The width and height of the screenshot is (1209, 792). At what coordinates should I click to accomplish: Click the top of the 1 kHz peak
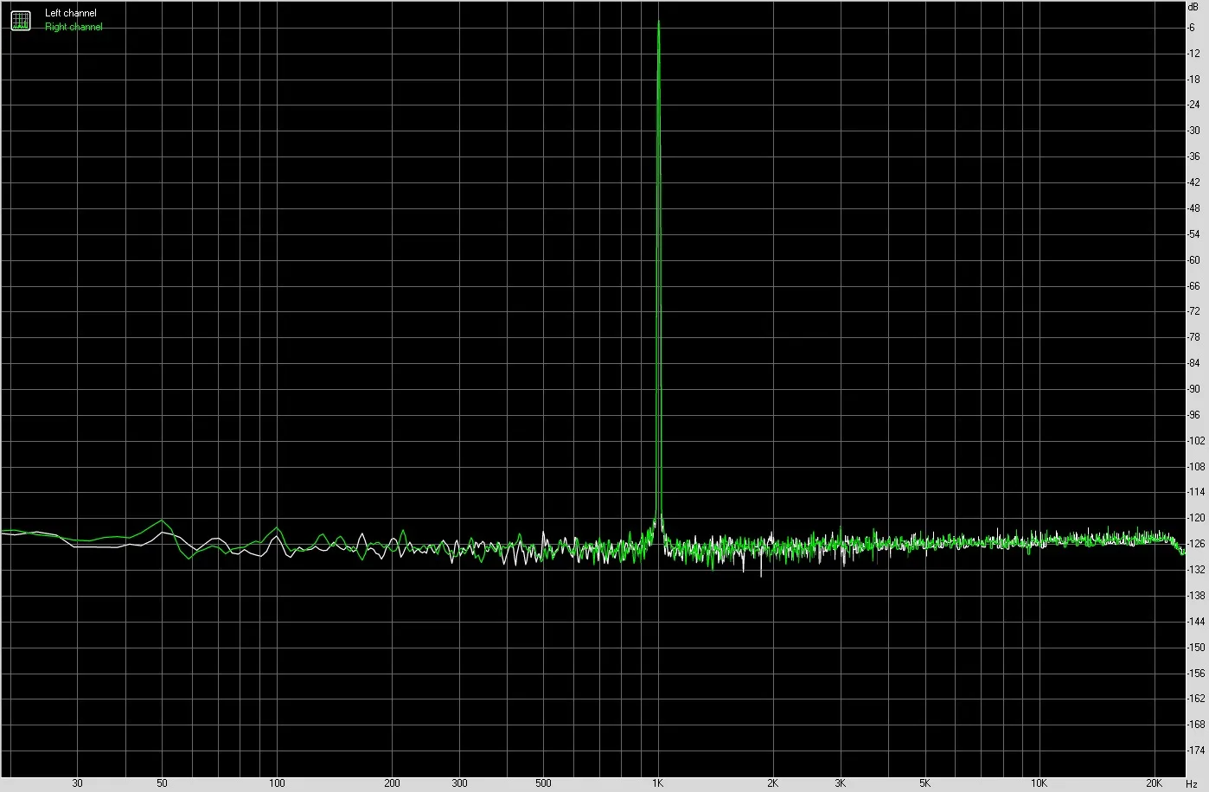(x=659, y=22)
